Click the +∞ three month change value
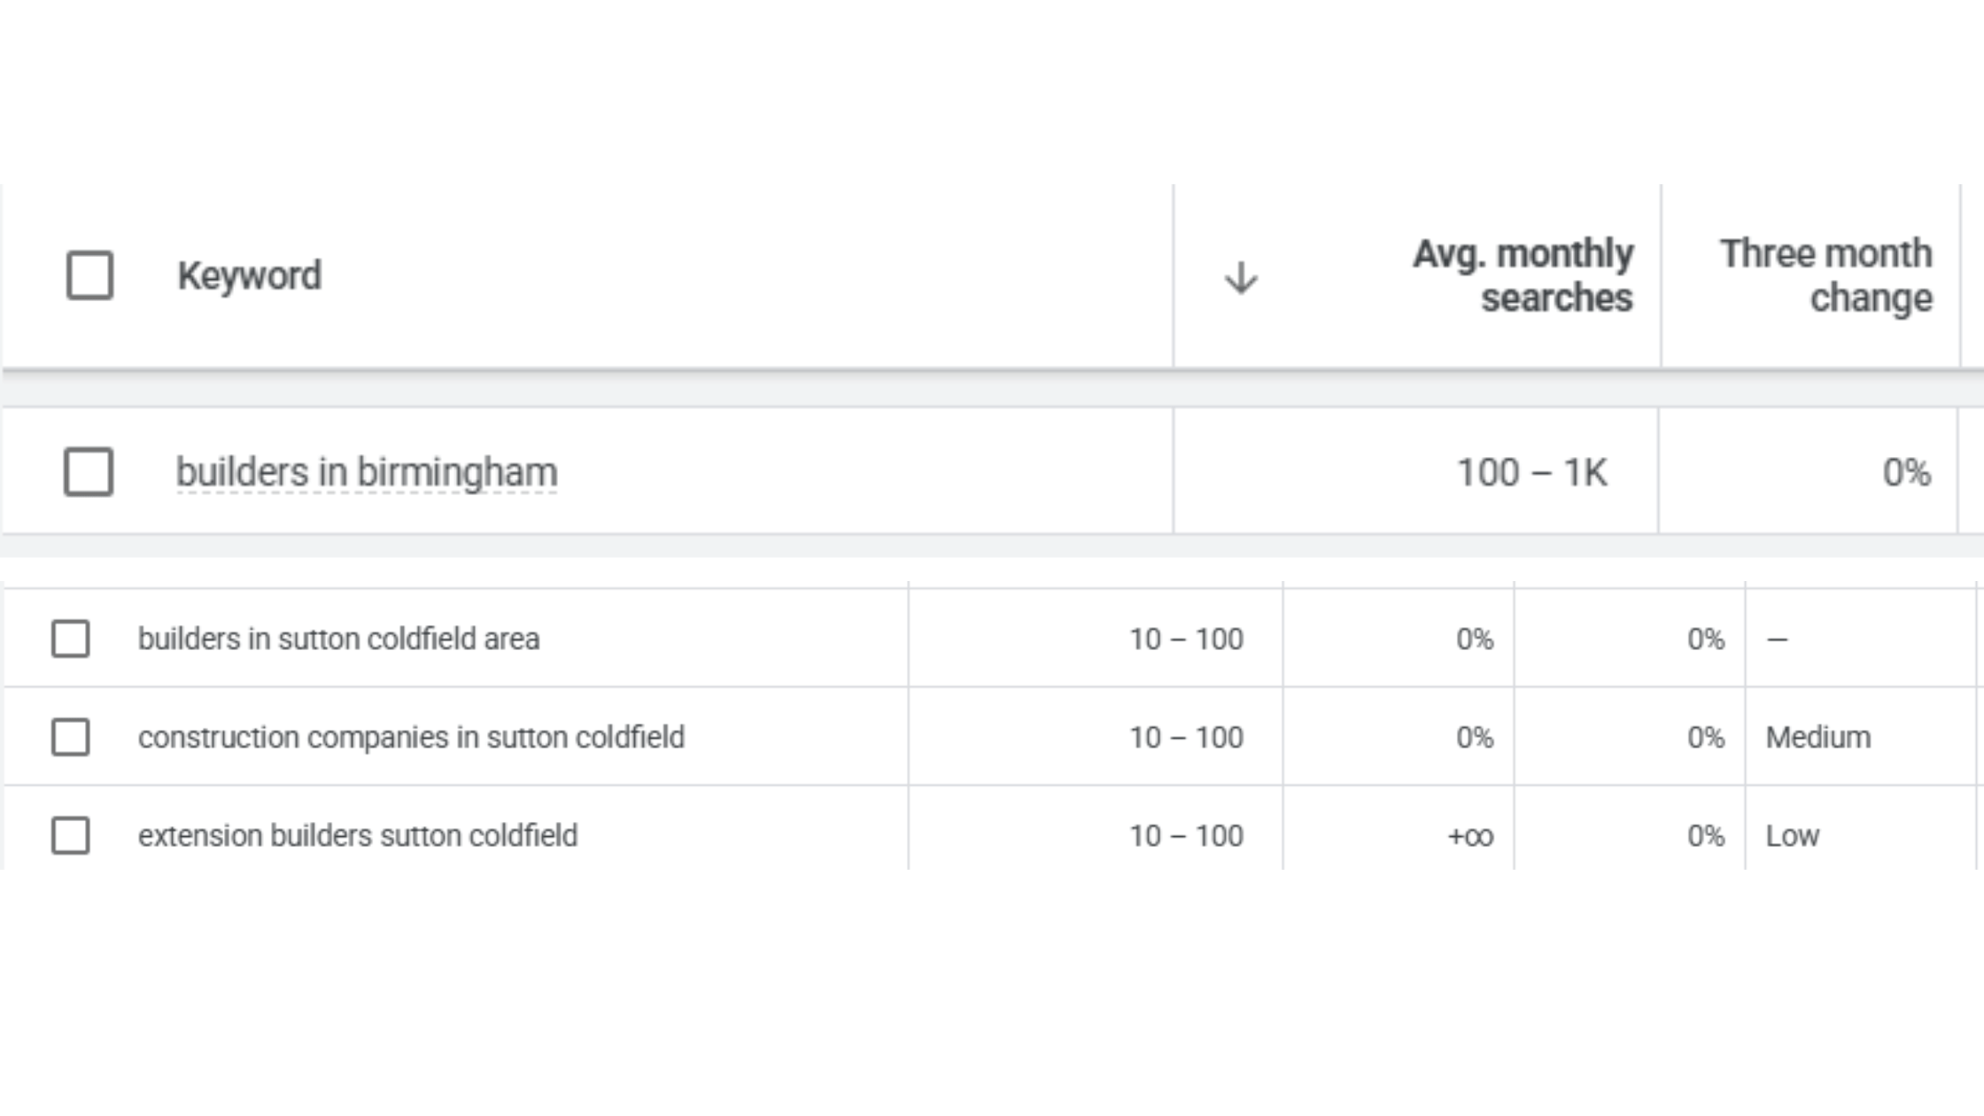 coord(1470,836)
